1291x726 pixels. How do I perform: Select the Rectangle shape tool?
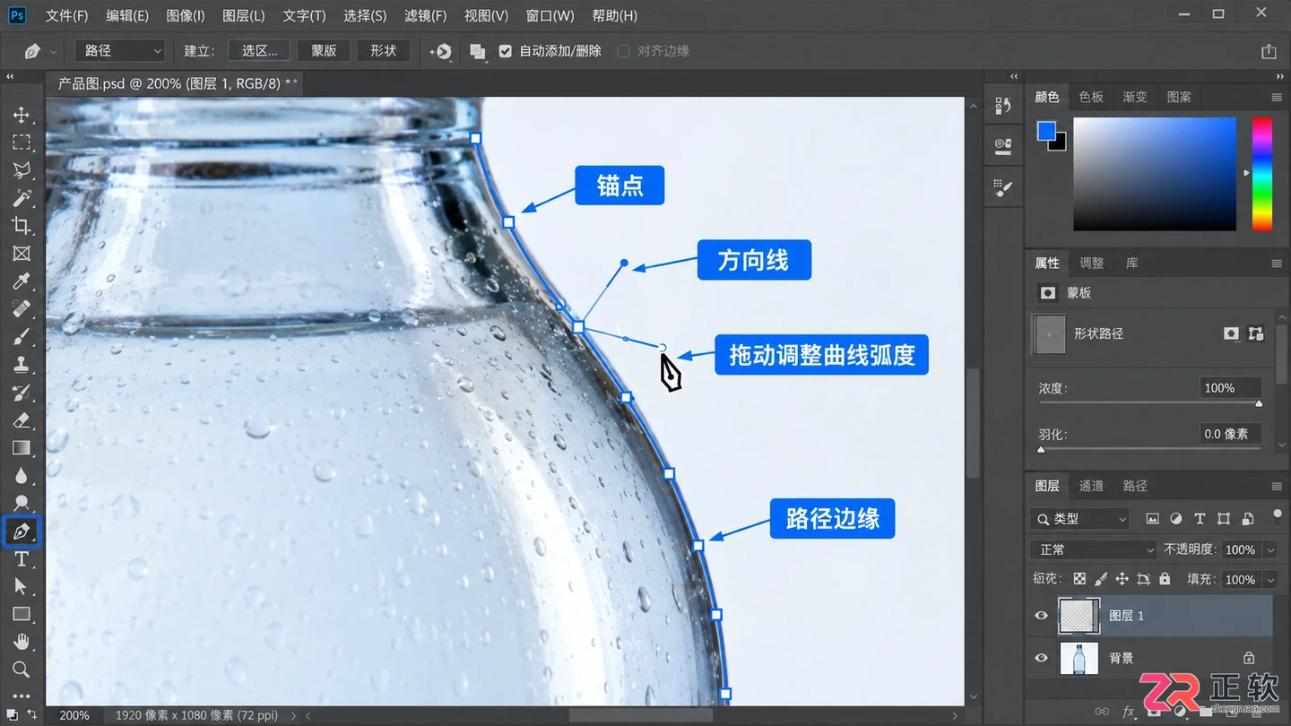(x=22, y=614)
